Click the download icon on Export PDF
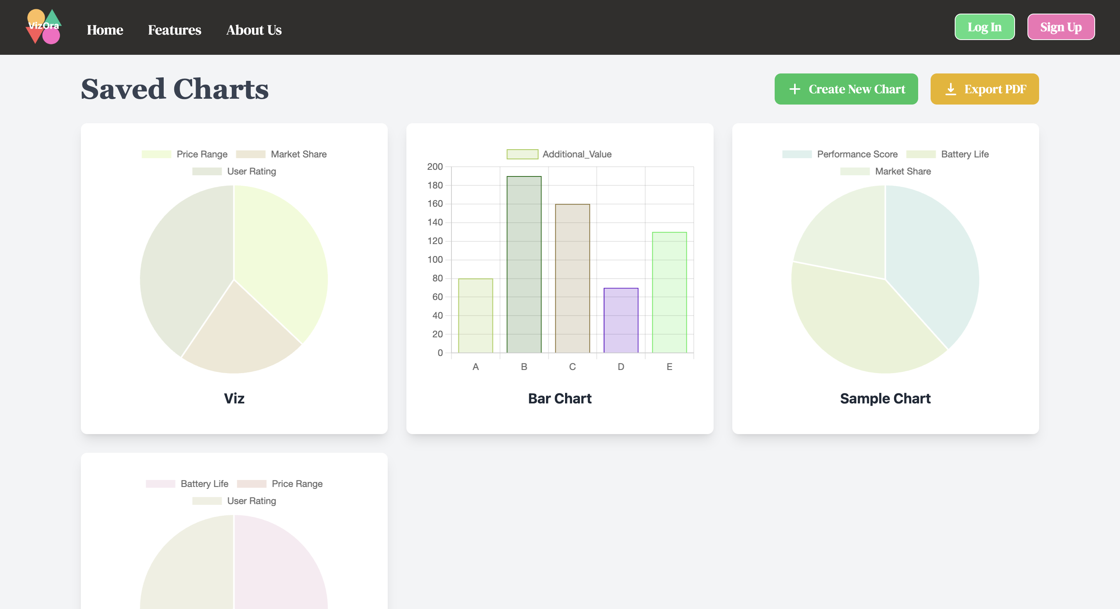The width and height of the screenshot is (1120, 609). tap(950, 89)
